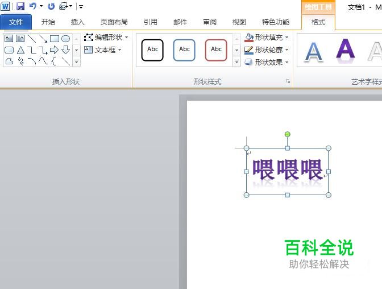The width and height of the screenshot is (382, 289).
Task: Click the right-middle sizing handle of text box
Action: coord(329,172)
